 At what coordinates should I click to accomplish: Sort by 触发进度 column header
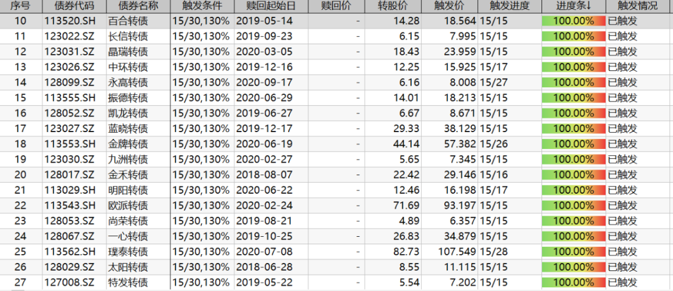coord(509,6)
